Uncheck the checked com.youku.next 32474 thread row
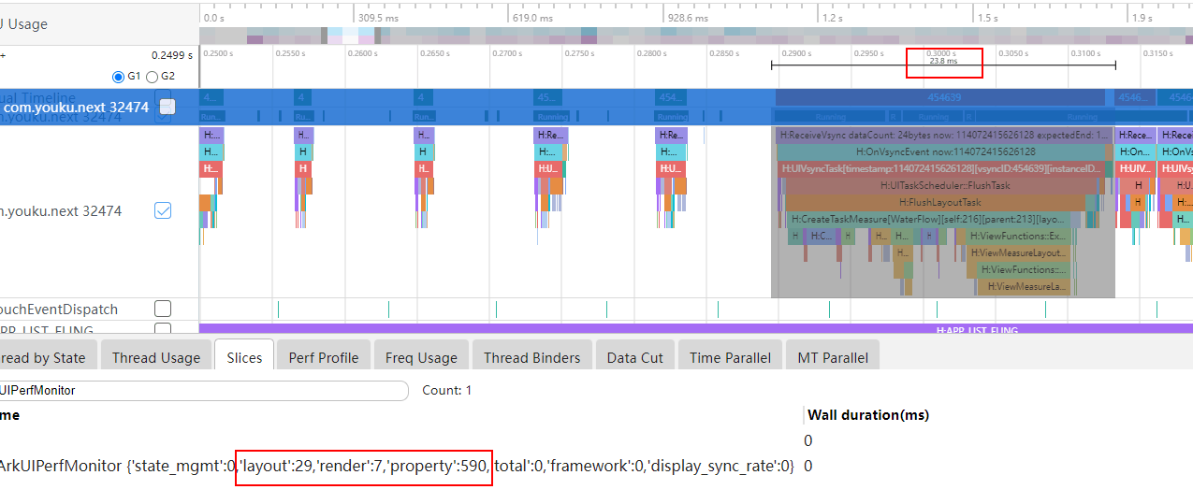Image resolution: width=1193 pixels, height=504 pixels. point(163,211)
